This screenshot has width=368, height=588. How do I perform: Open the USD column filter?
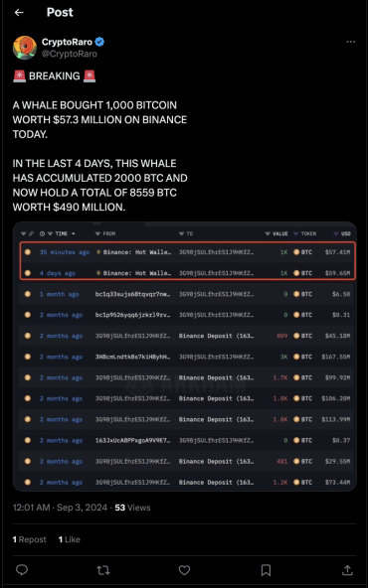tap(342, 233)
